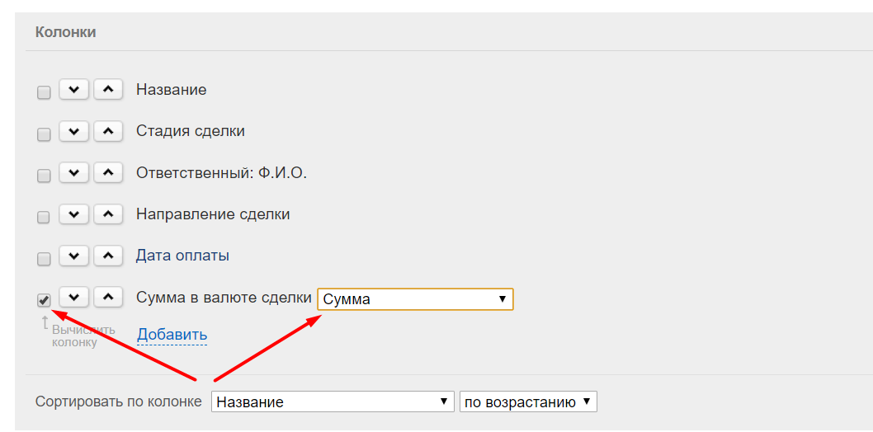This screenshot has width=873, height=432.
Task: Open the Сумма calculation type dropdown
Action: point(415,299)
